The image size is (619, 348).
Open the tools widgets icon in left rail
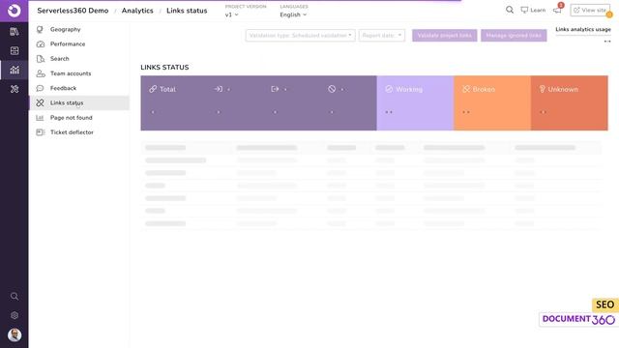pos(15,89)
